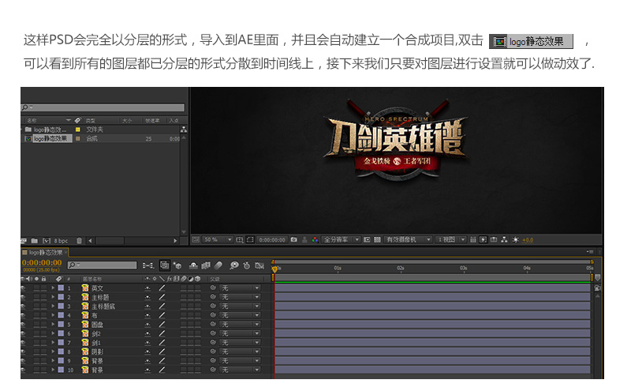
Task: Click the Brainstorm icon in timeline toolbar
Action: (233, 265)
